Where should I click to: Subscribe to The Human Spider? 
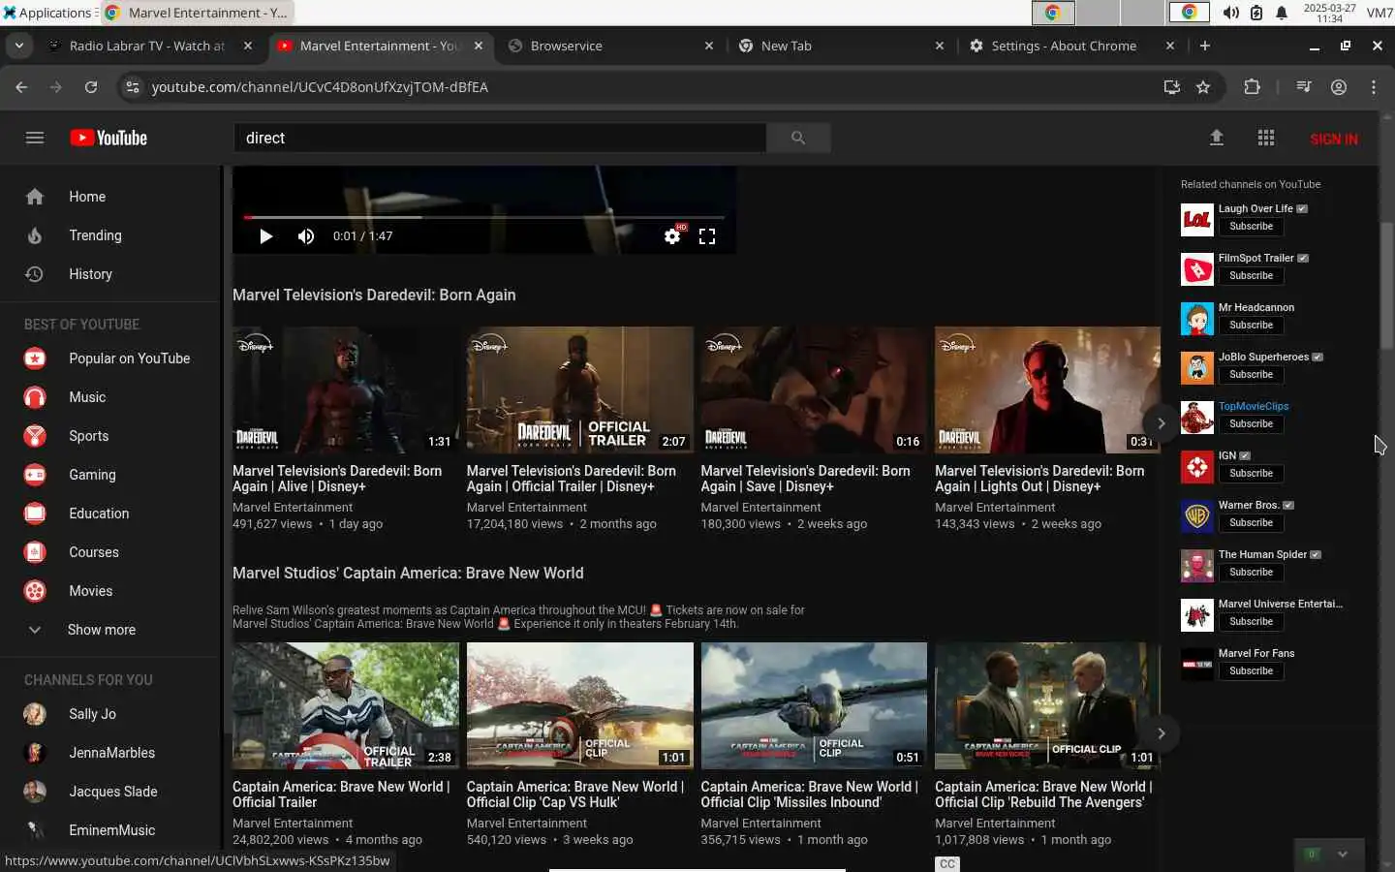1251,573
